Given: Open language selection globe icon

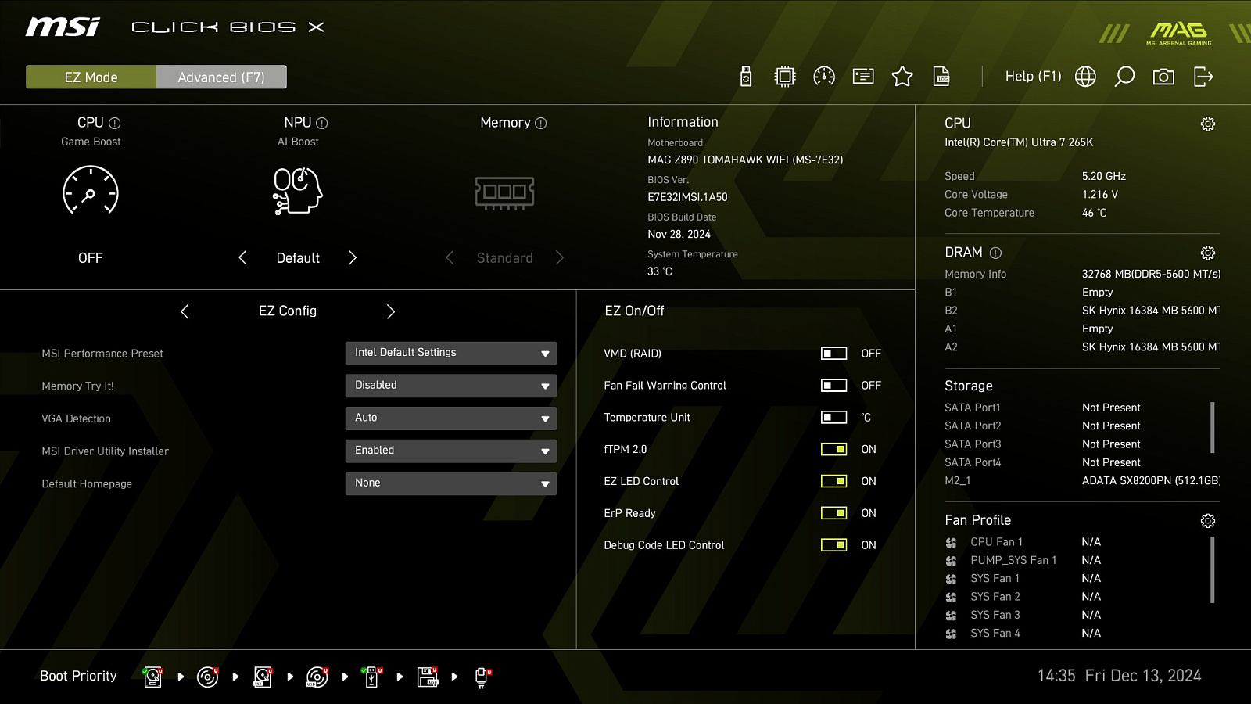Looking at the screenshot, I should (1085, 77).
